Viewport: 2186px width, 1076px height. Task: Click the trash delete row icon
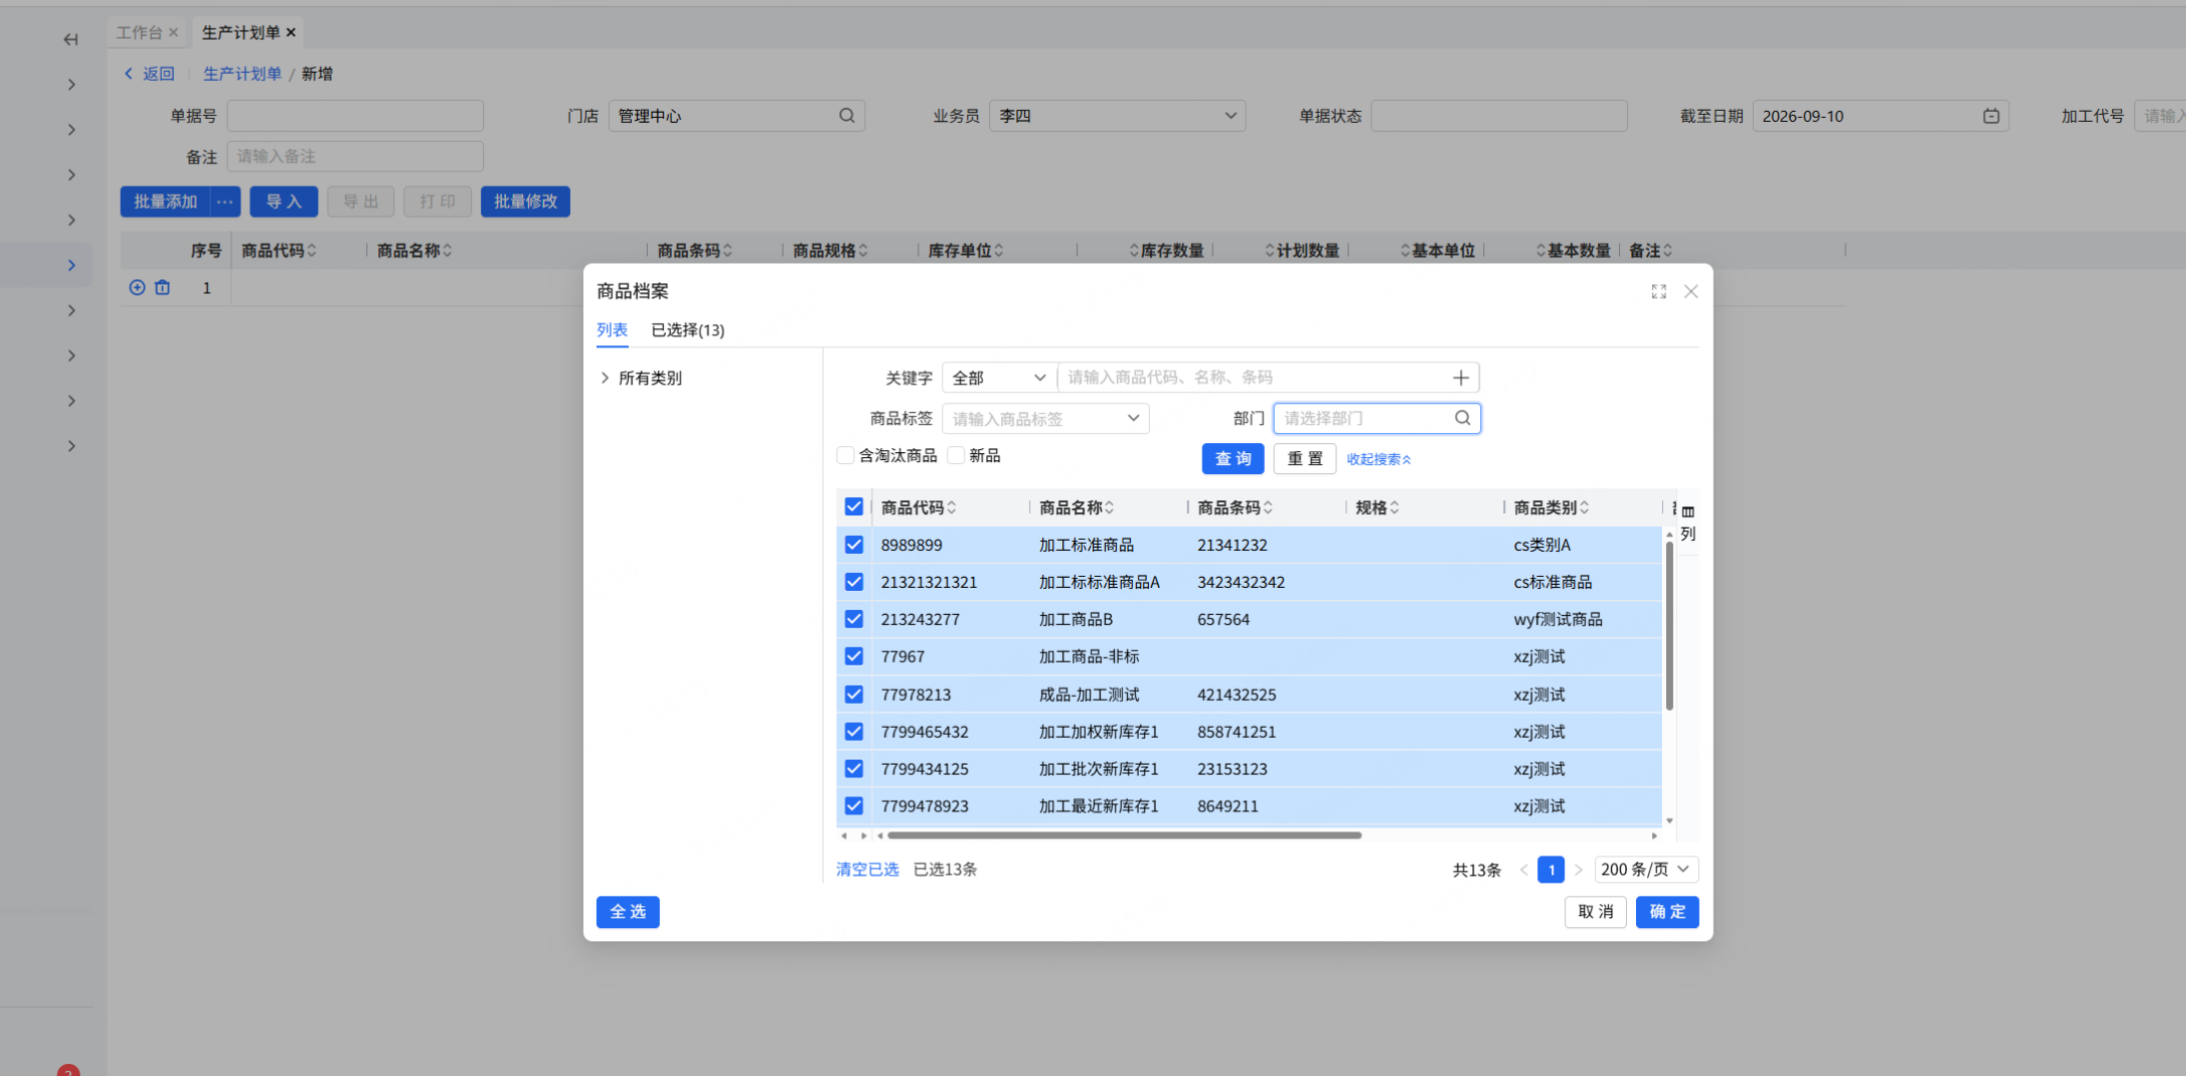coord(163,287)
